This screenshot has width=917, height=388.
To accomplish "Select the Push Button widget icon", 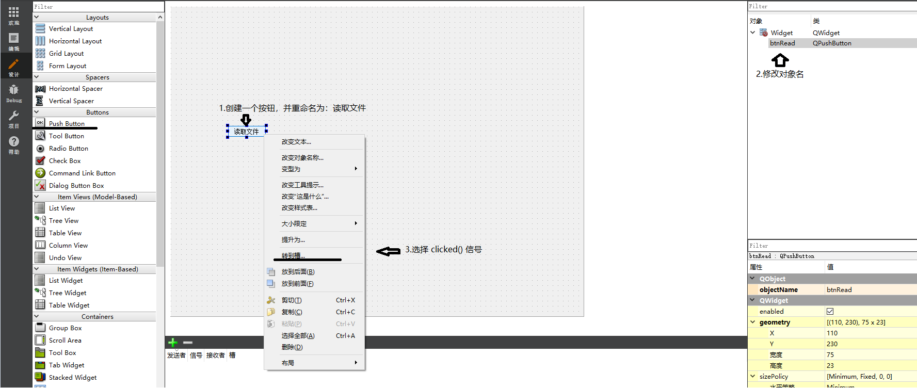I will point(40,123).
